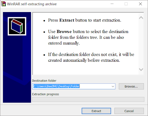Click the bold word "Browse" in instructions
148x116 pixels.
pyautogui.click(x=64, y=32)
